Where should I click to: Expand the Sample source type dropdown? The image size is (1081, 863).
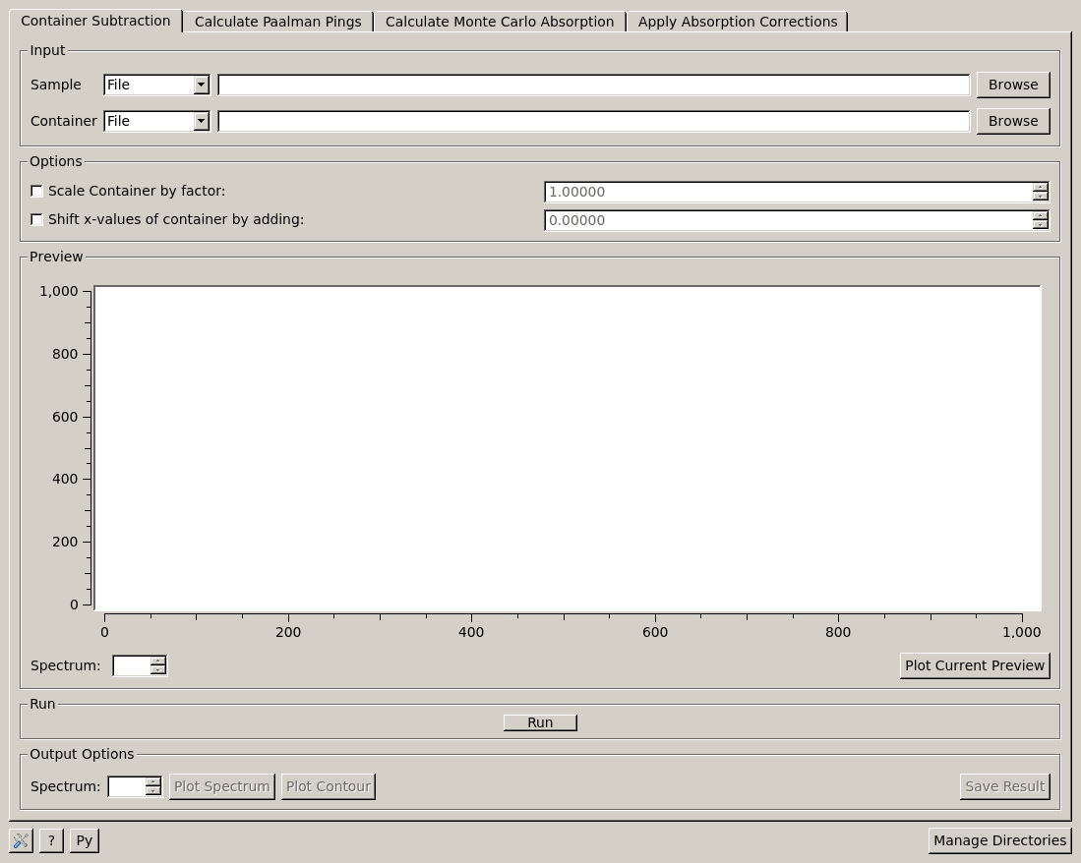click(156, 85)
